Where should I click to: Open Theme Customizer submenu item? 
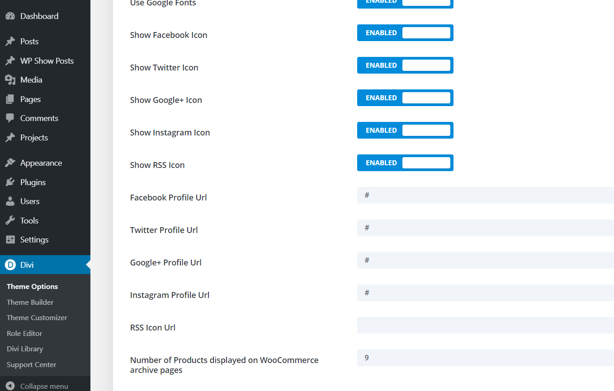(x=37, y=318)
